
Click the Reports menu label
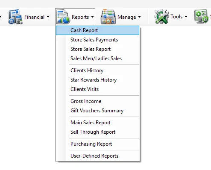coord(80,17)
